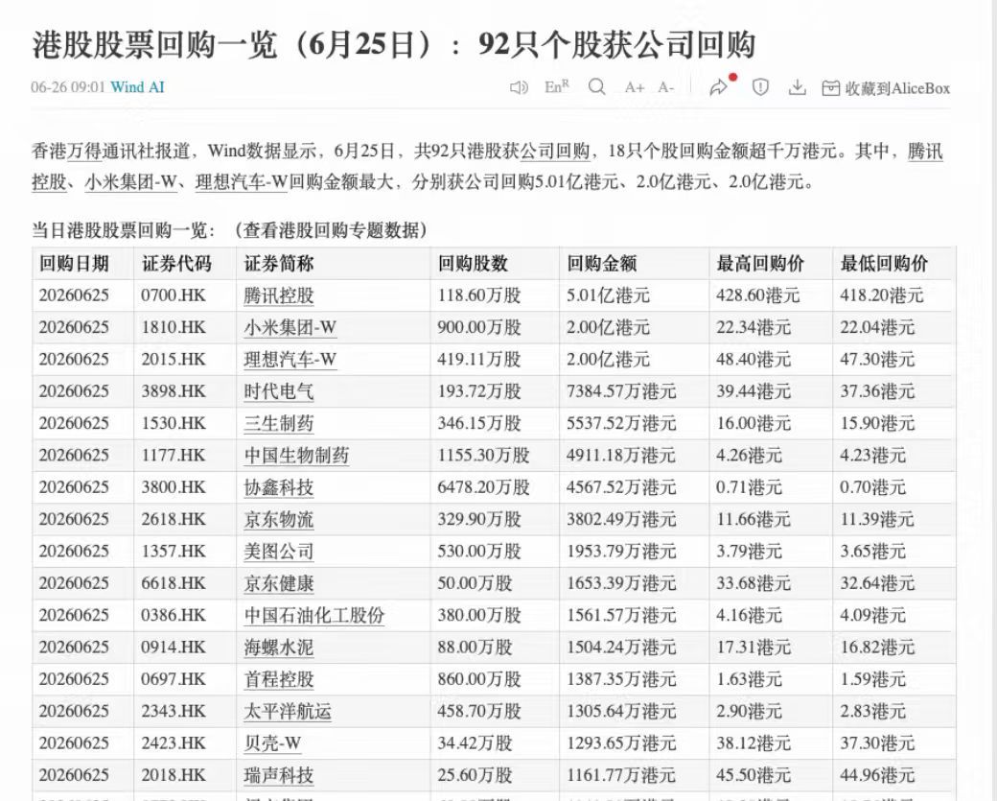997x801 pixels.
Task: Open 太平洋航运 stock link
Action: click(x=288, y=711)
